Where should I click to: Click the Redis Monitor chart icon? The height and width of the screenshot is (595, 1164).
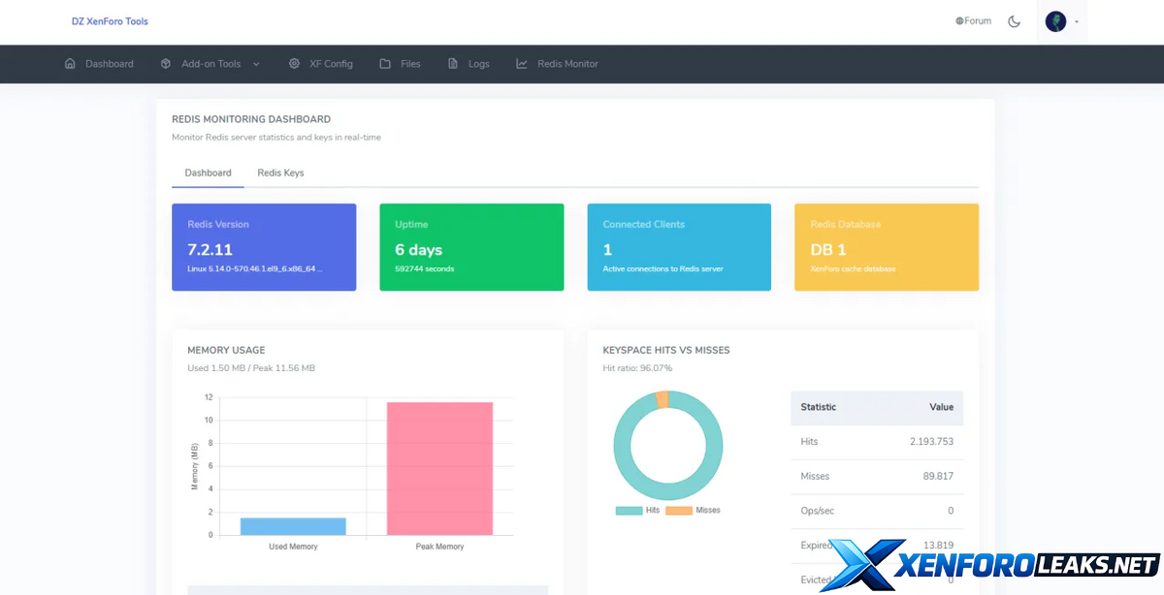(522, 64)
